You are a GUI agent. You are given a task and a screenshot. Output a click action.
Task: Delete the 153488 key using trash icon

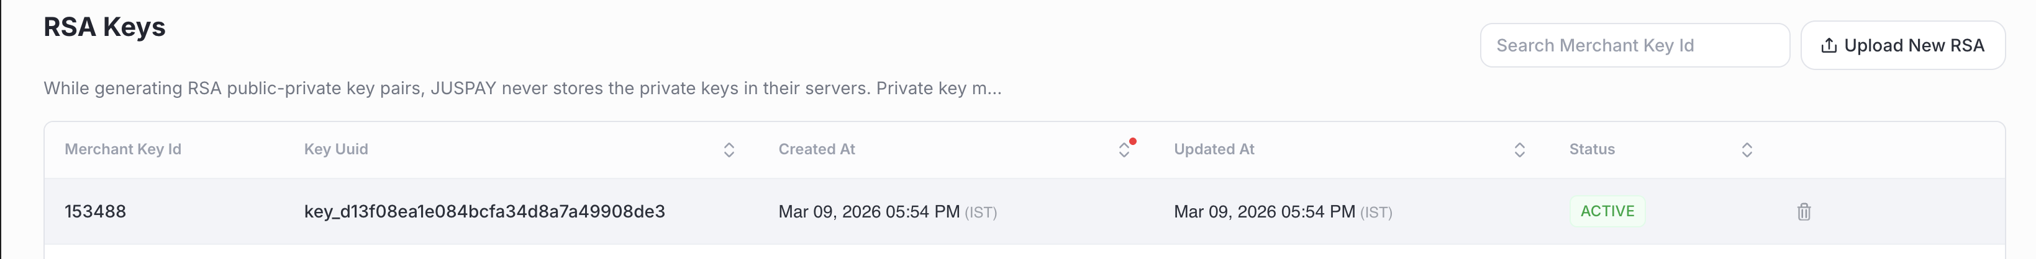[1804, 212]
